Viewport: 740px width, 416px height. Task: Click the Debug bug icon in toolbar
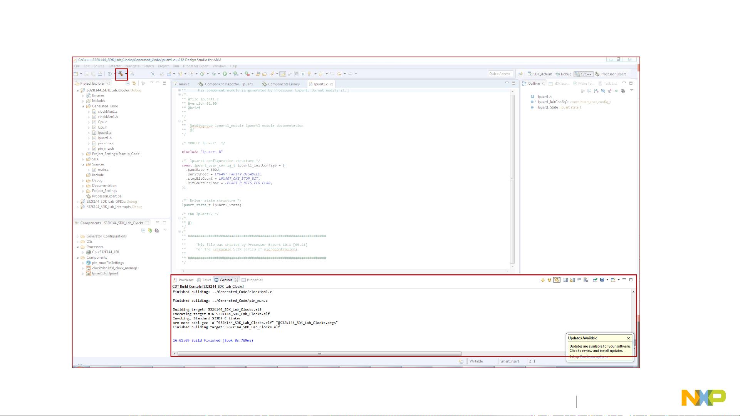pos(213,74)
